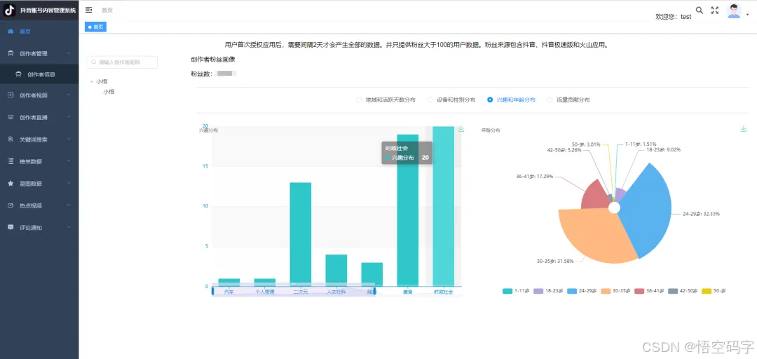Click the 美食 bar in the interest chart
This screenshot has height=359, width=757.
coord(407,210)
